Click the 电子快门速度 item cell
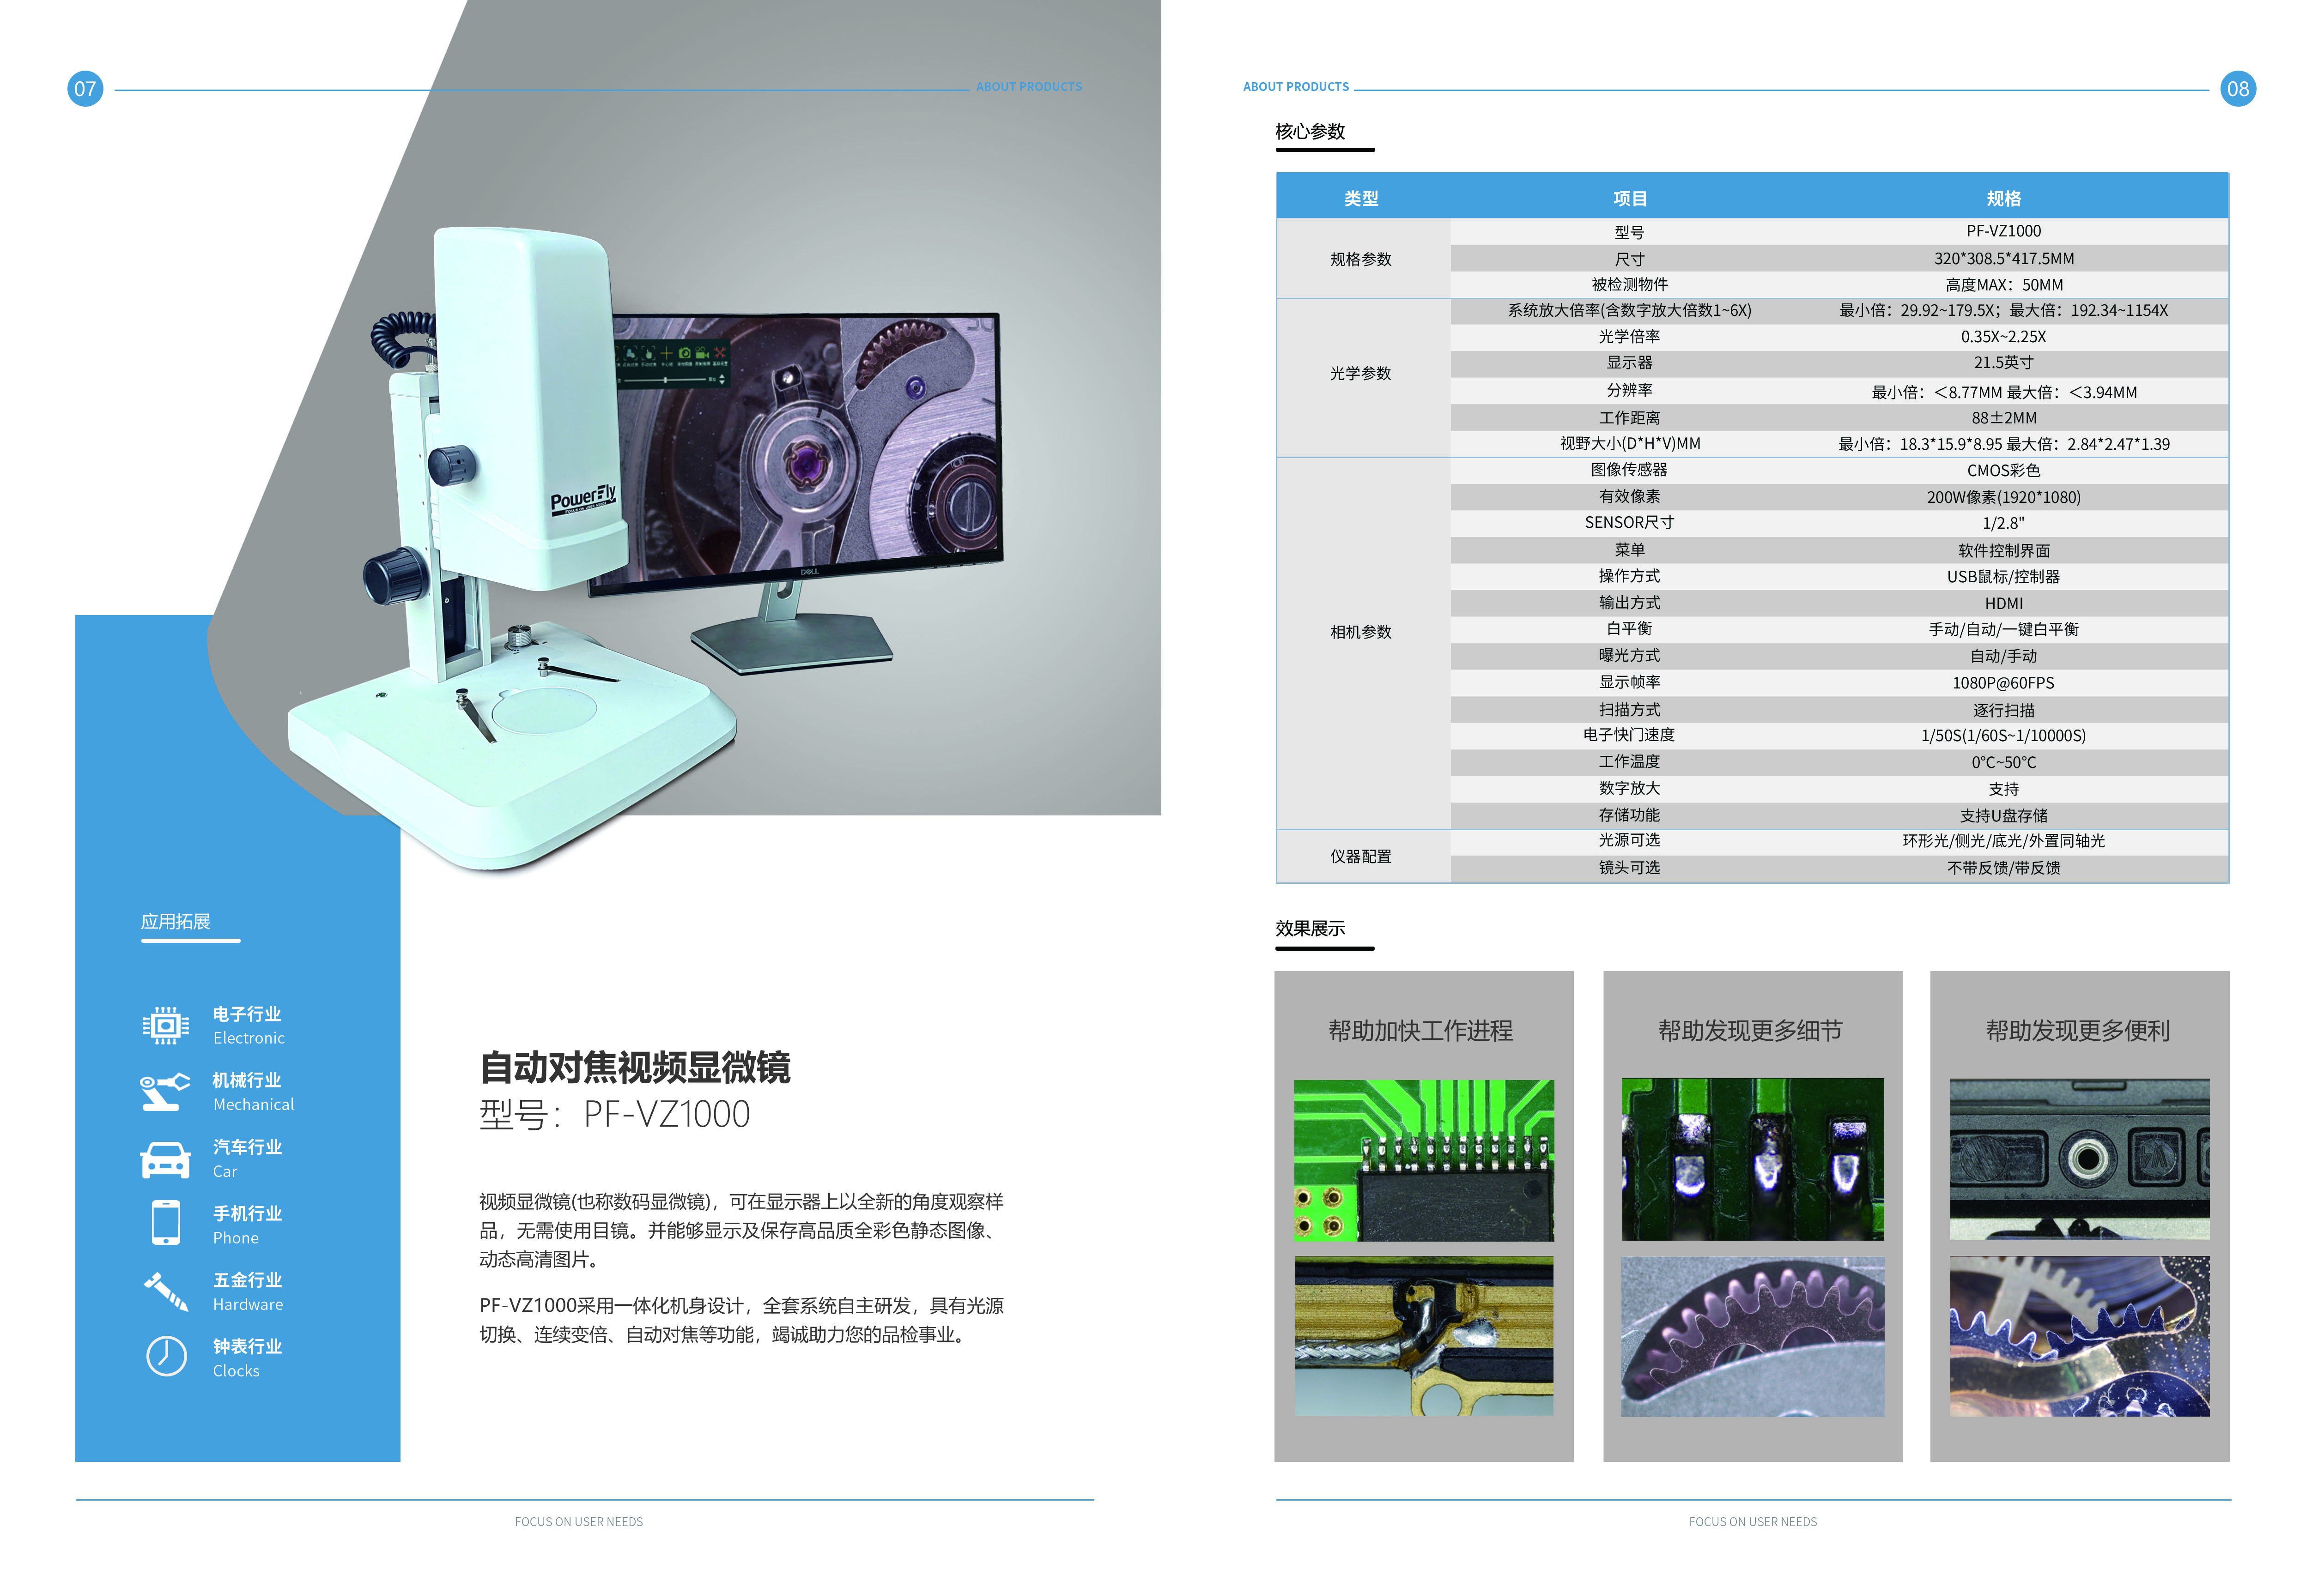The image size is (2324, 1587). [1629, 735]
